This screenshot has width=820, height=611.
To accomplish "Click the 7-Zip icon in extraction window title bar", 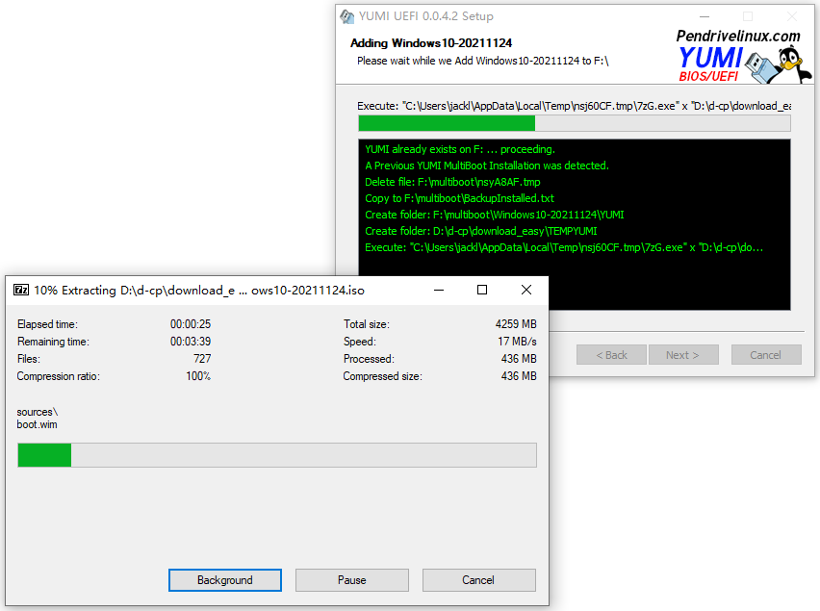I will [x=21, y=290].
